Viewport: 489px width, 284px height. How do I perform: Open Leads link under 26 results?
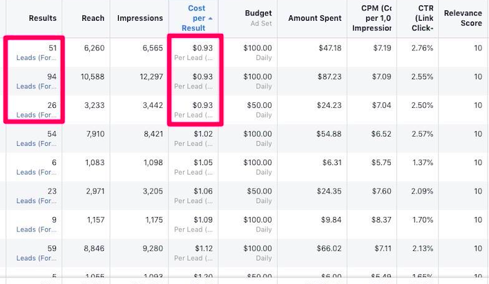click(x=37, y=115)
